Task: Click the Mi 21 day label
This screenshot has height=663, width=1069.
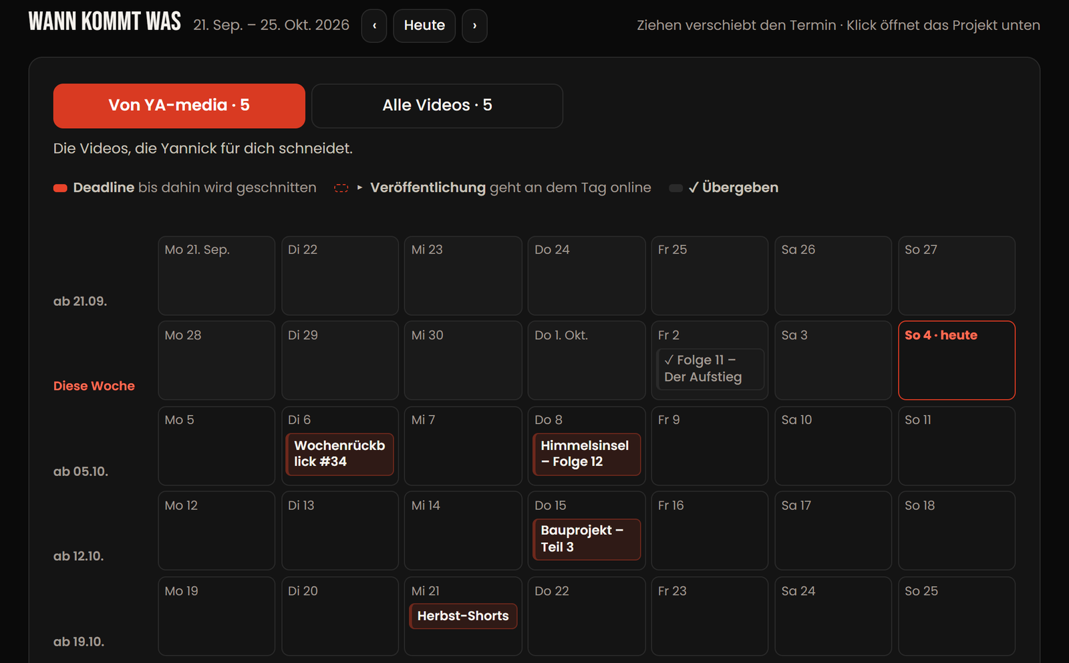Action: [426, 591]
